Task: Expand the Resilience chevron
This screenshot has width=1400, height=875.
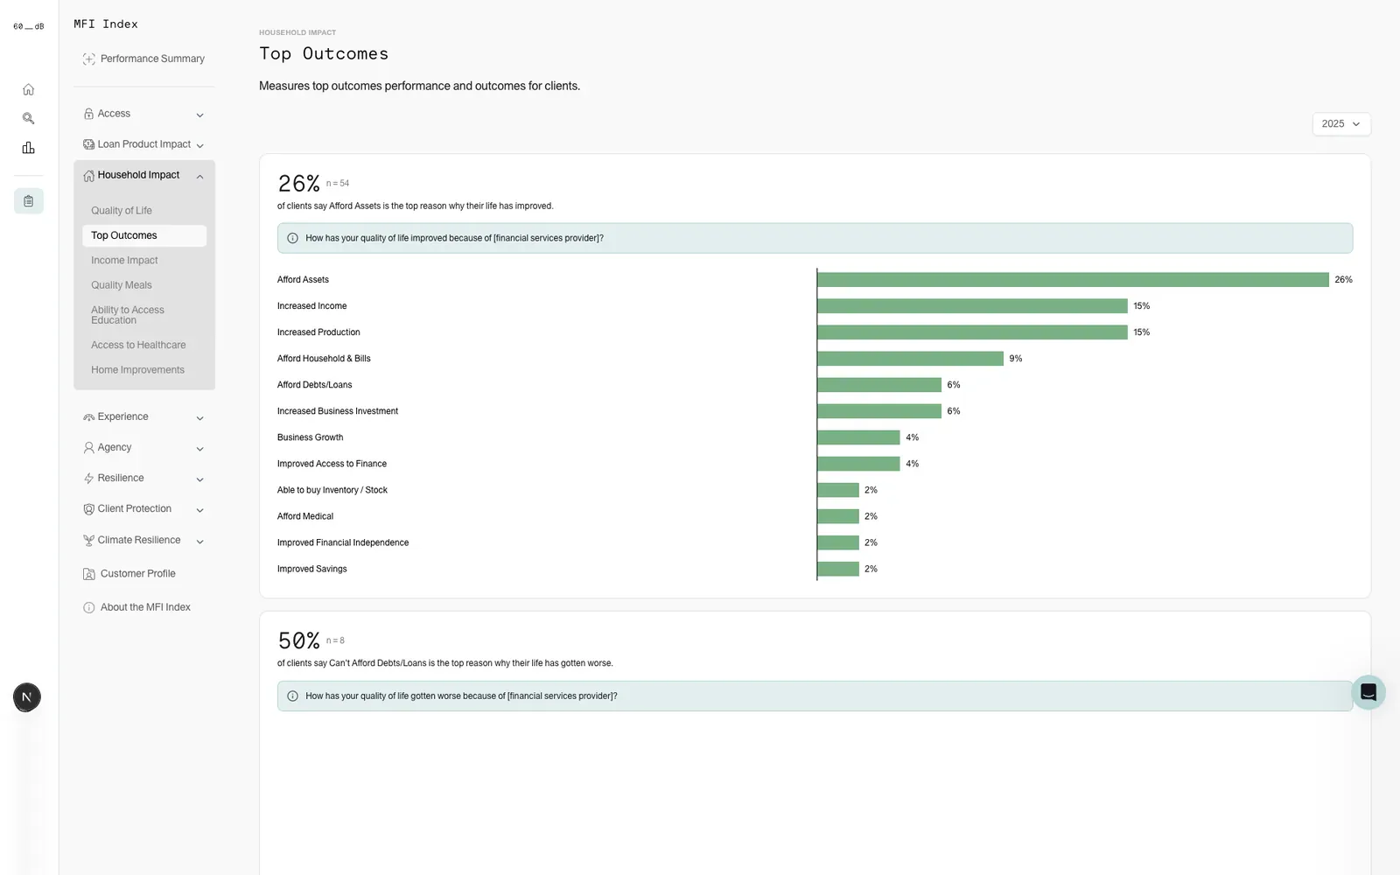Action: click(199, 479)
